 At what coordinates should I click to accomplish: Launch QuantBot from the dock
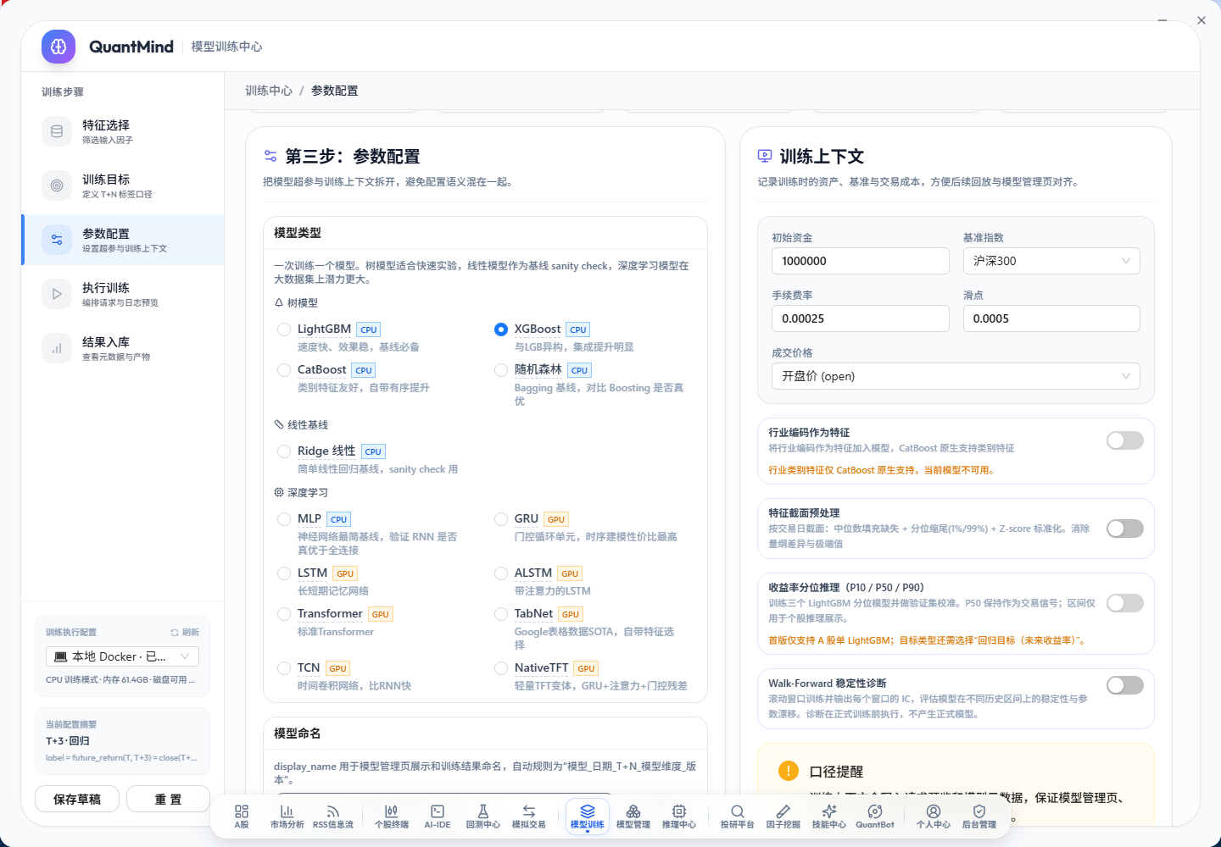[x=875, y=817]
